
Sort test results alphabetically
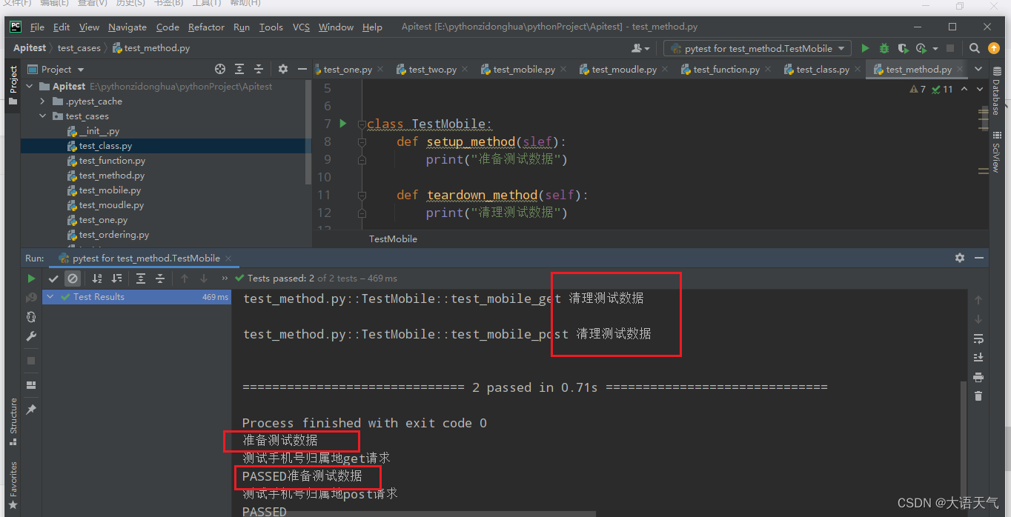coord(97,278)
